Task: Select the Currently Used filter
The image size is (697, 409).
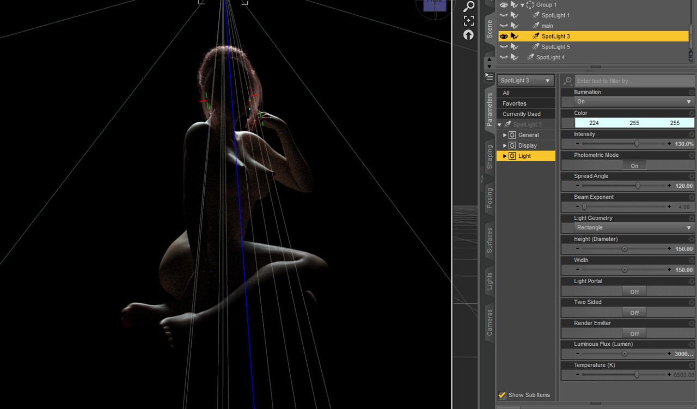Action: point(525,114)
